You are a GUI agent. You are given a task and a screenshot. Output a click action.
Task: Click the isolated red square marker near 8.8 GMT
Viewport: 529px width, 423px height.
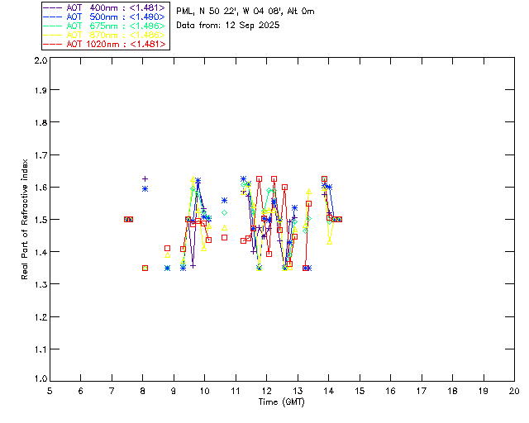click(x=167, y=249)
